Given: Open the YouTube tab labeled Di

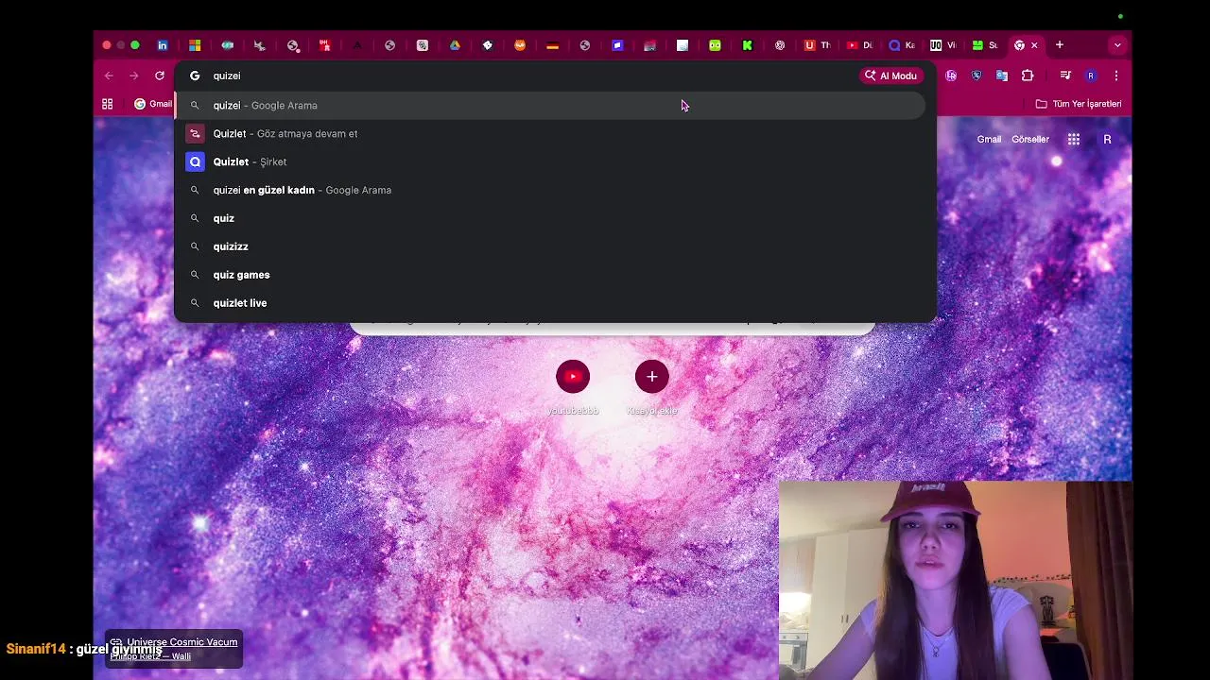Looking at the screenshot, I should pos(859,45).
